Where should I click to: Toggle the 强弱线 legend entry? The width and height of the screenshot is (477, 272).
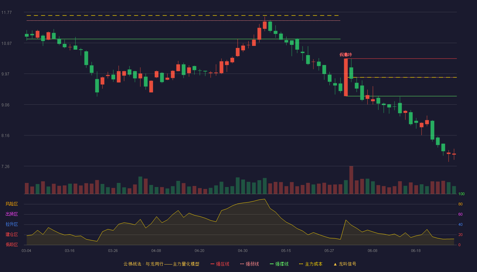tap(249, 264)
